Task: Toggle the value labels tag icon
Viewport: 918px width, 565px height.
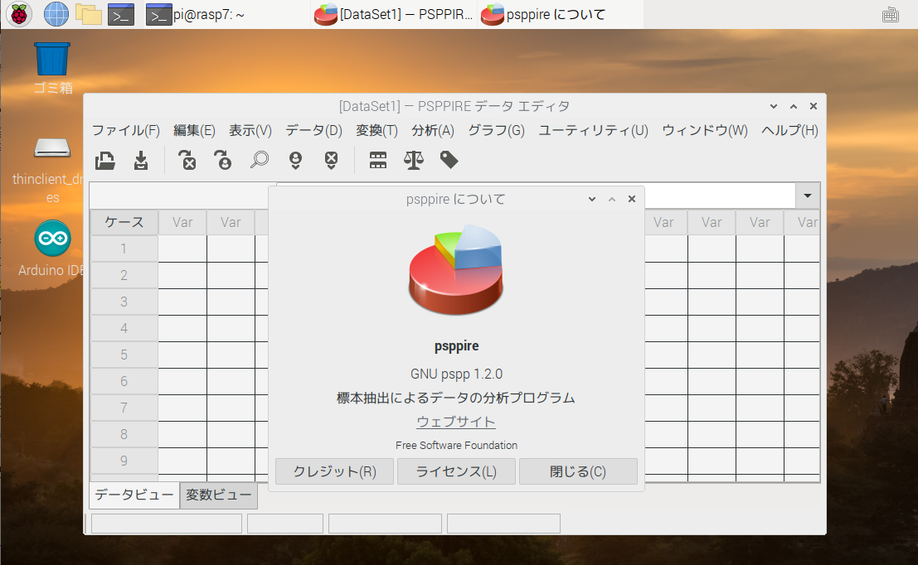Action: pyautogui.click(x=449, y=160)
